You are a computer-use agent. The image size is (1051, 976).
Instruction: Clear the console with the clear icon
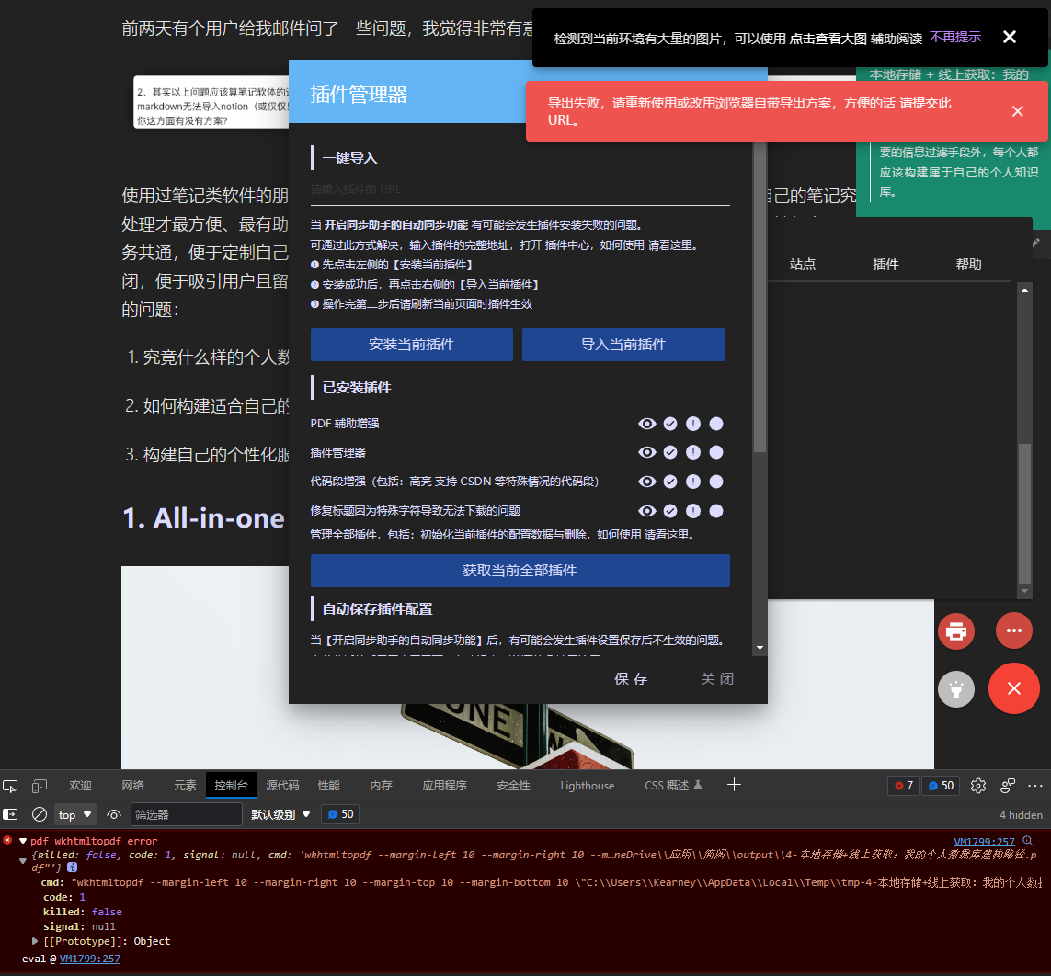(38, 813)
